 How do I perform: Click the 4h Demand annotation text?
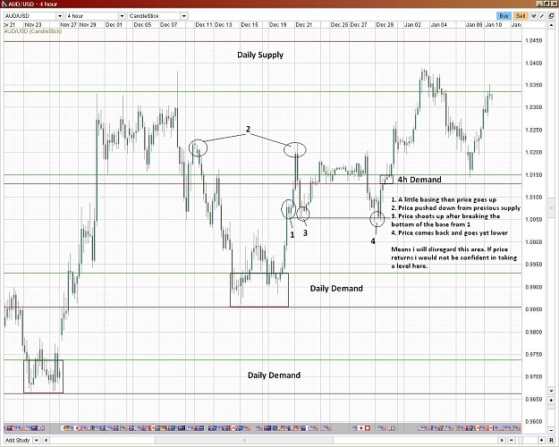click(419, 180)
